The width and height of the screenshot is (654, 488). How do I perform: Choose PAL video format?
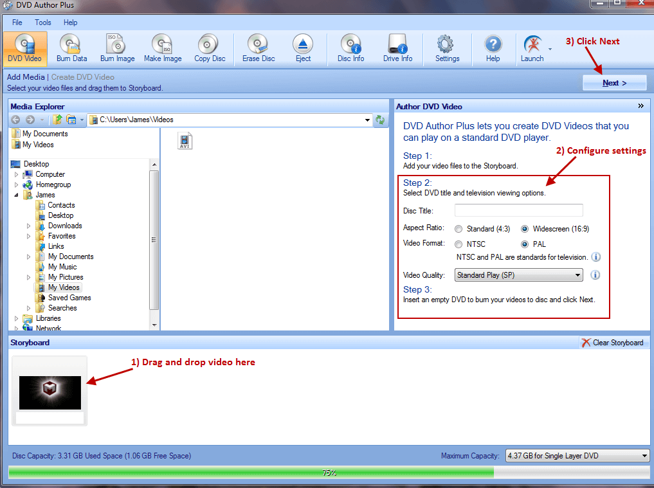pos(525,244)
